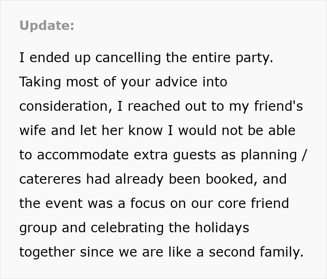Select the word 'consideration' in the text

(x=64, y=107)
